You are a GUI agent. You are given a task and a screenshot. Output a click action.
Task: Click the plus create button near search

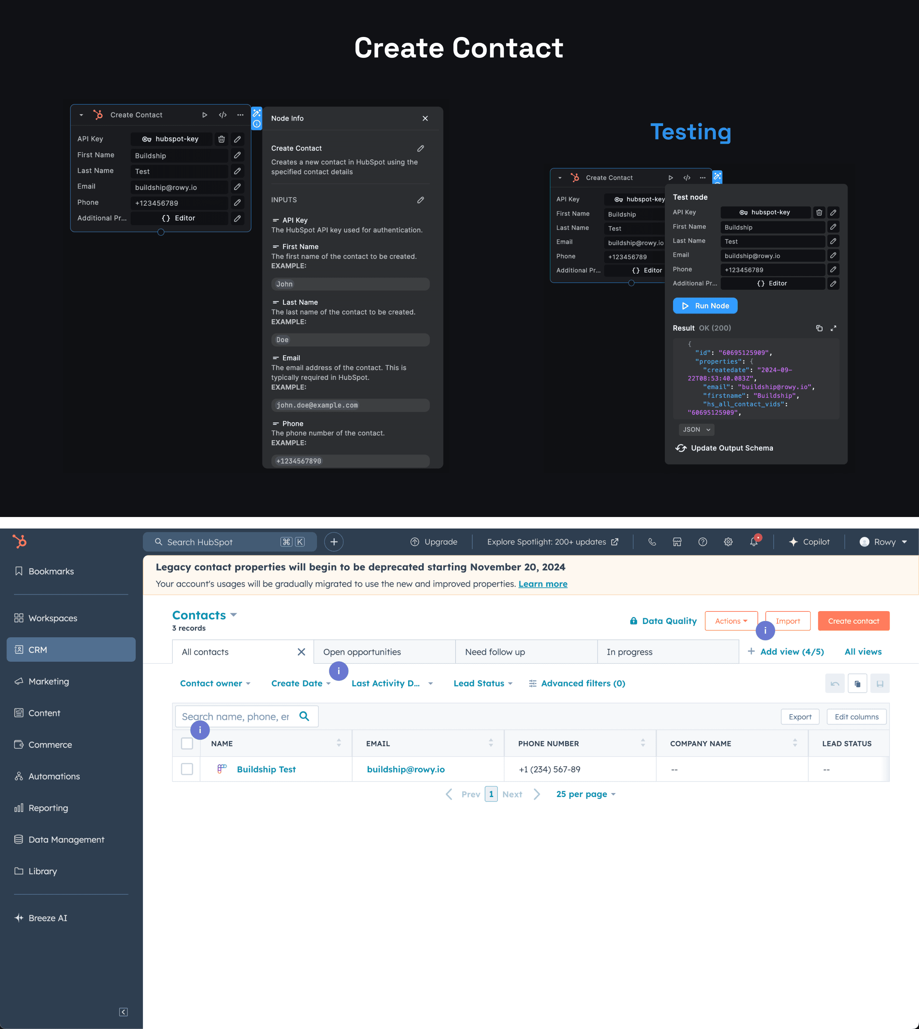point(334,542)
